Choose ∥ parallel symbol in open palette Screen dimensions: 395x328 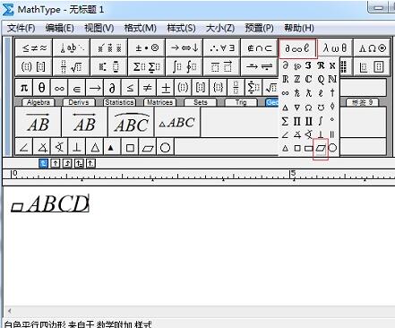pyautogui.click(x=332, y=134)
